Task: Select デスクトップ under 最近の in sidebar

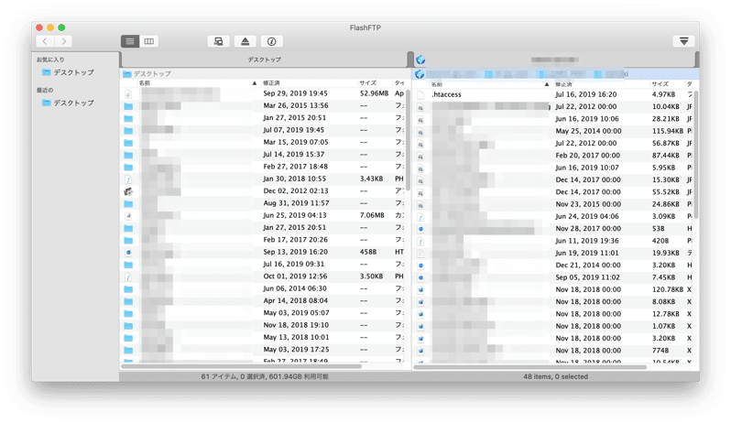Action: pyautogui.click(x=68, y=103)
